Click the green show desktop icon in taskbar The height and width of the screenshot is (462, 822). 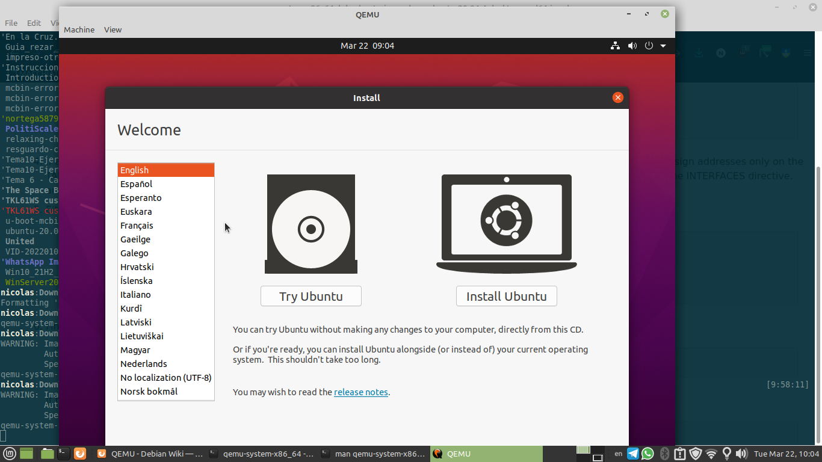[26, 454]
